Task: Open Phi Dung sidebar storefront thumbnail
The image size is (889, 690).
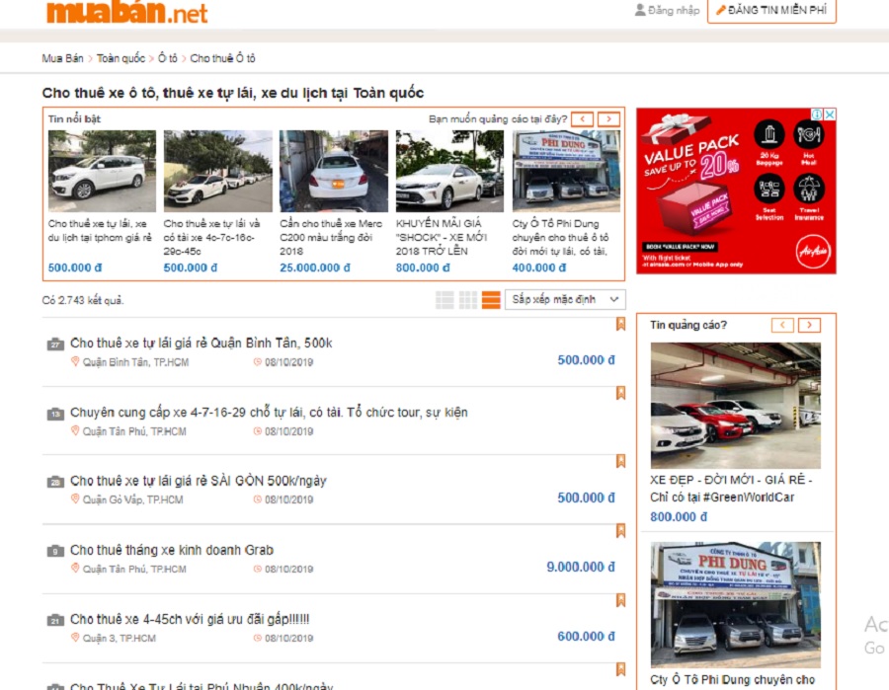Action: tap(735, 605)
